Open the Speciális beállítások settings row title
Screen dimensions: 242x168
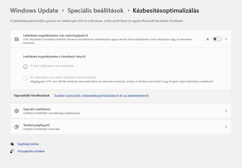pos(37,109)
